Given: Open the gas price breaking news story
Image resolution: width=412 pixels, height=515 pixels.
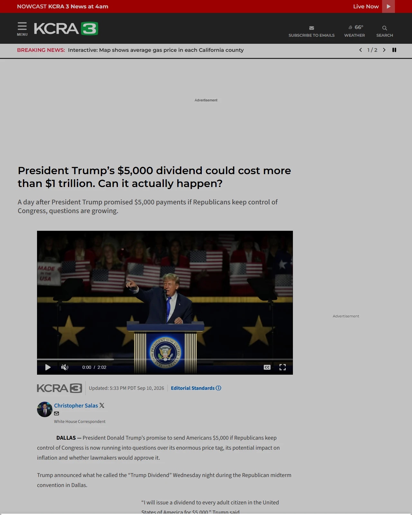Looking at the screenshot, I should 156,50.
